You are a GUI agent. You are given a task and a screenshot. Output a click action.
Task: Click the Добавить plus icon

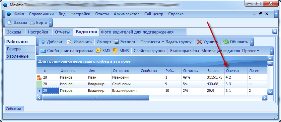(x=43, y=42)
